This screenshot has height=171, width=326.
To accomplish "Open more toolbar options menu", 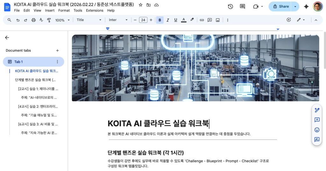I will pos(227,20).
